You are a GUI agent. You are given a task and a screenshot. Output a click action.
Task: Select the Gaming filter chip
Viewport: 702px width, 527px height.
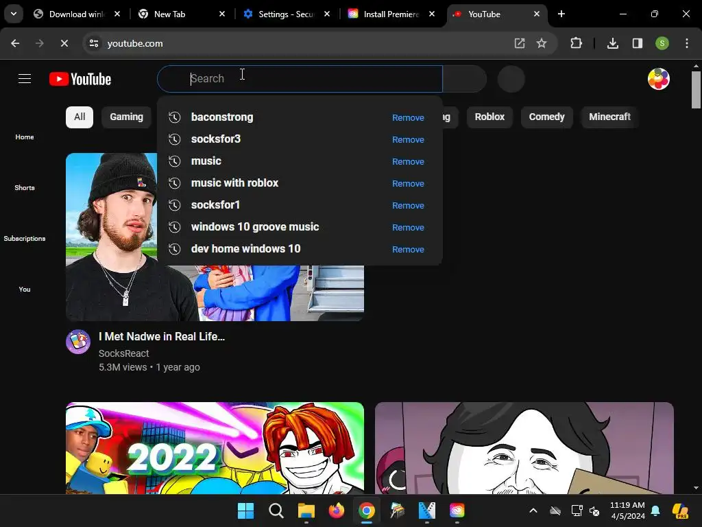click(127, 117)
